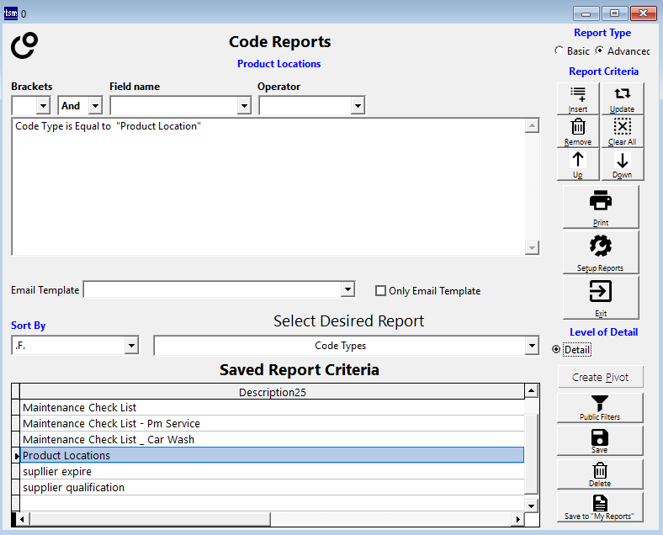Move criteria Down with arrow icon
Viewport: 663px width, 535px height.
tap(622, 164)
